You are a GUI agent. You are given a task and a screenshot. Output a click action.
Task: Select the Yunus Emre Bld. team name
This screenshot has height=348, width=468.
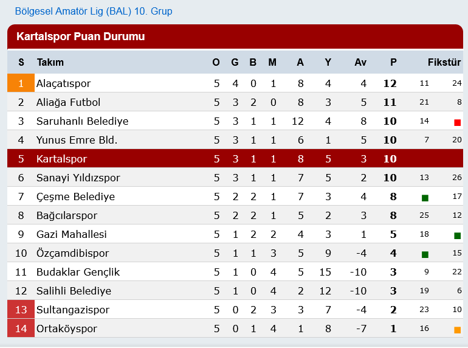[77, 140]
